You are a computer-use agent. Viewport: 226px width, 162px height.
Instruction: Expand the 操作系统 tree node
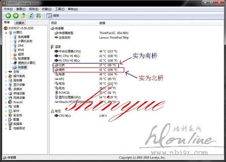click(x=6, y=76)
